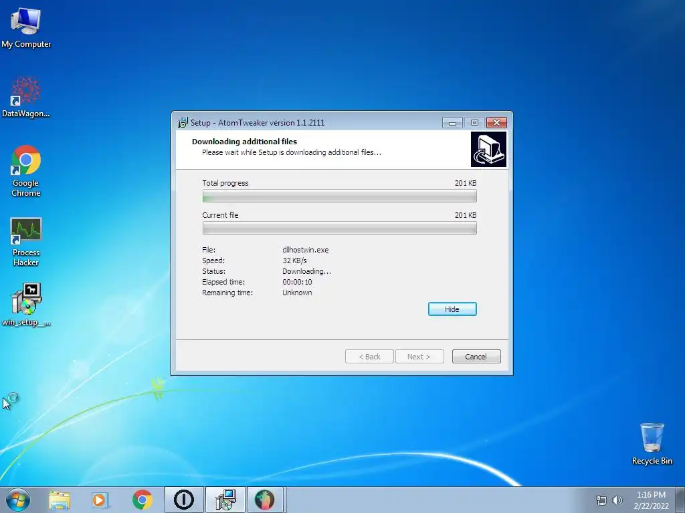Click the disabled Back button

point(369,357)
